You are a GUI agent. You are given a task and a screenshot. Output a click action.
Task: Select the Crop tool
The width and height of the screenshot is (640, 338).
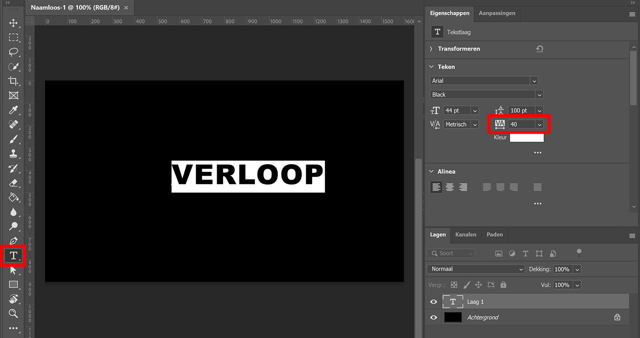(13, 81)
